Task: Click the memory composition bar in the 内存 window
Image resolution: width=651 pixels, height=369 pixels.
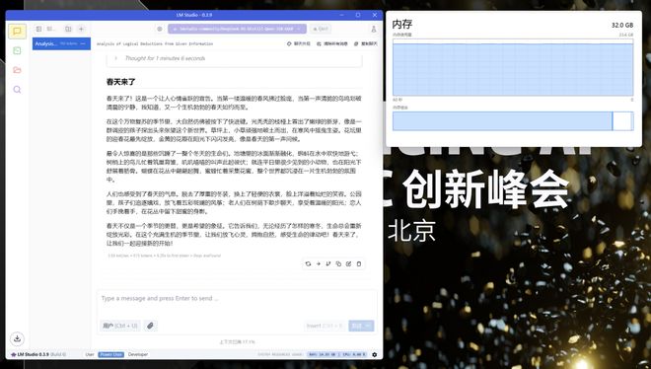Action: pos(513,120)
